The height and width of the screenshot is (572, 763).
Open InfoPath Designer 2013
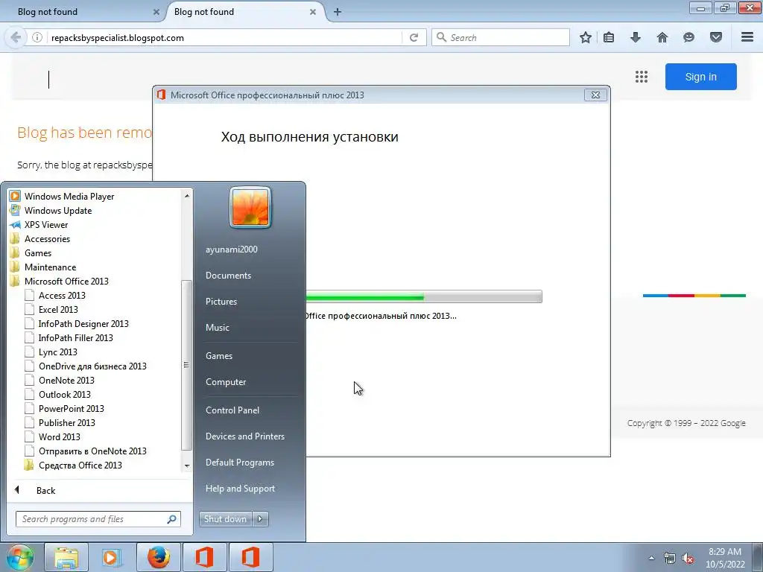click(x=83, y=323)
